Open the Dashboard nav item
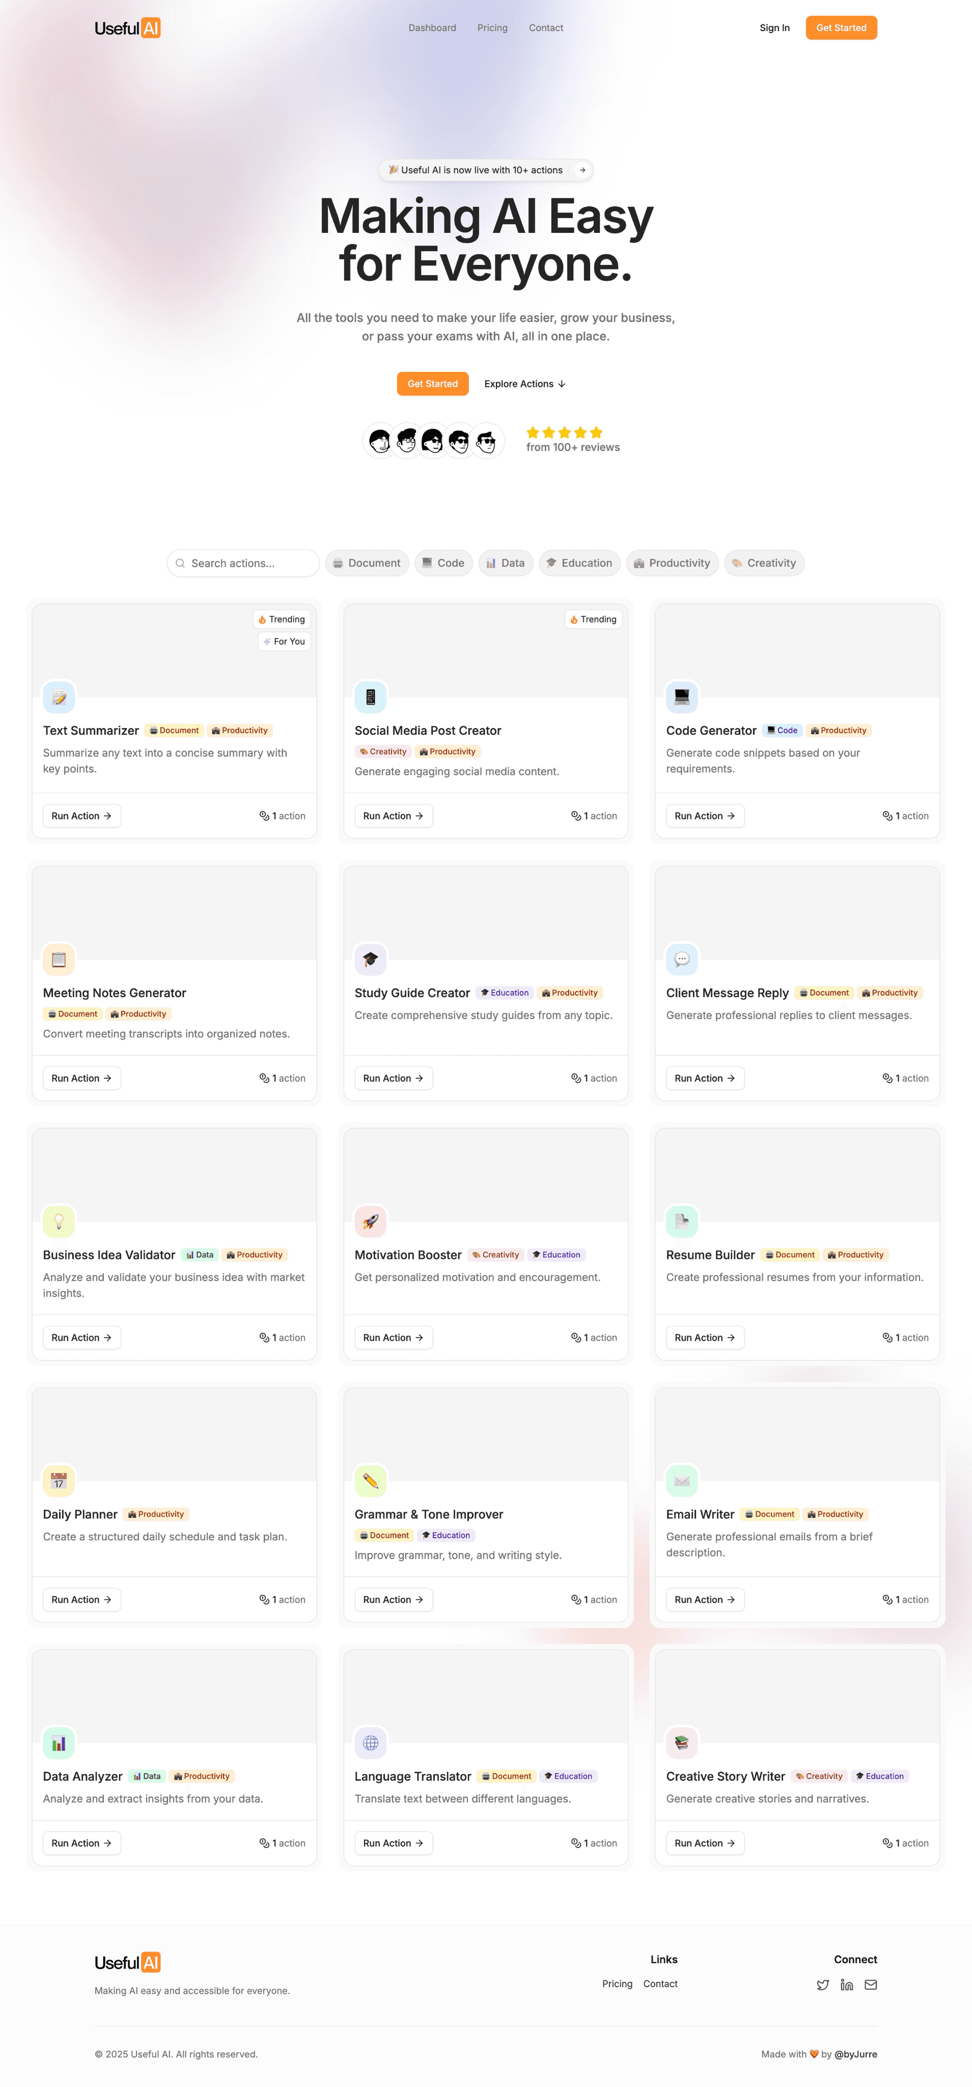 point(432,28)
